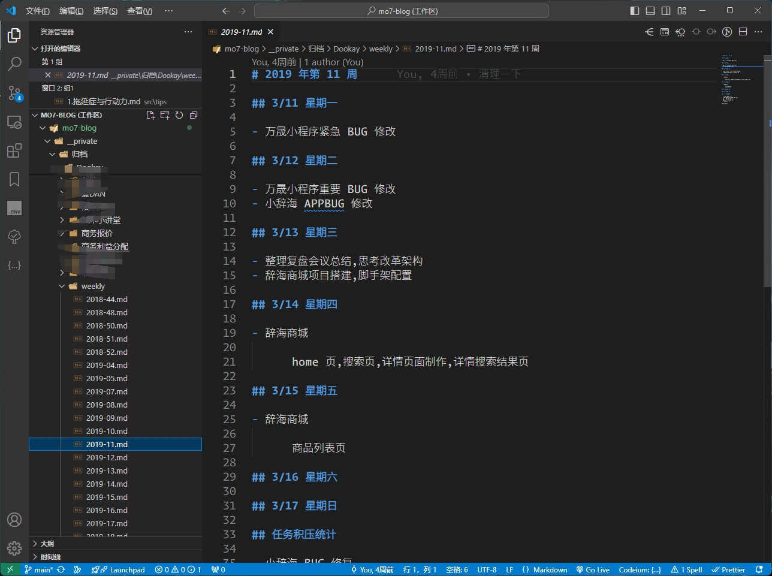Go forward using title bar arrow
Screen dimensions: 772x576
(242, 11)
